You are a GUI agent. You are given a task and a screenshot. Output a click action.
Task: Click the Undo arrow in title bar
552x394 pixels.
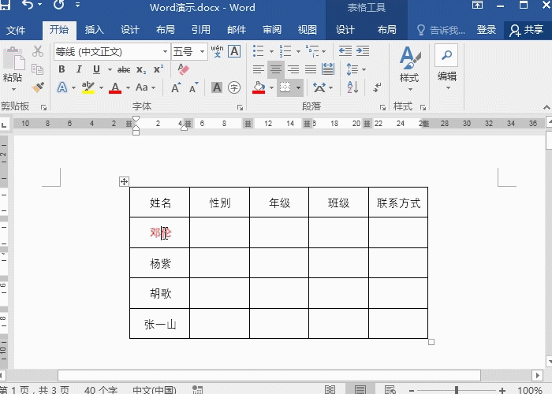[28, 5]
